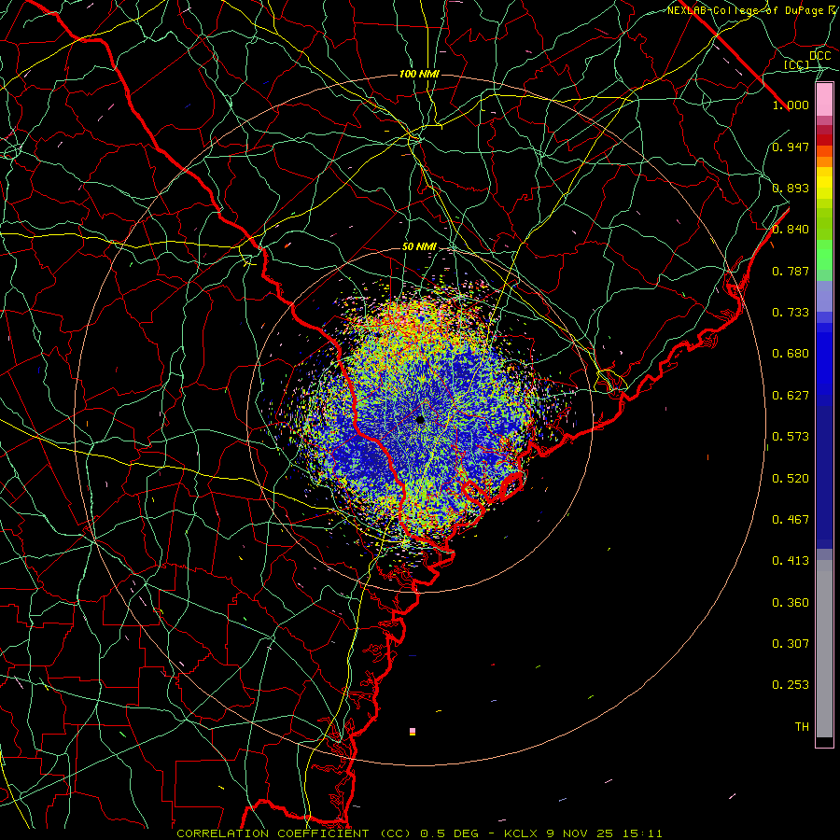This screenshot has width=840, height=840.
Task: Click the 0.253 color scale value
Action: (x=791, y=685)
